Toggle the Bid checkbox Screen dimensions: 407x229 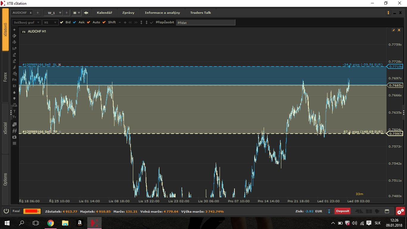click(62, 22)
